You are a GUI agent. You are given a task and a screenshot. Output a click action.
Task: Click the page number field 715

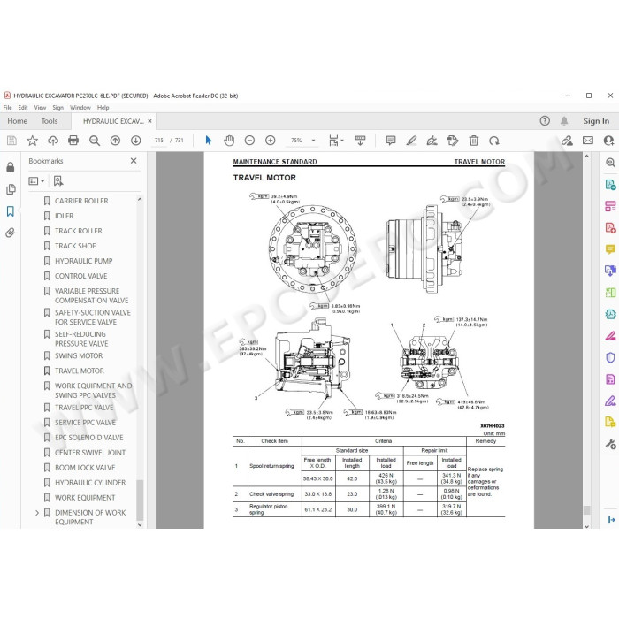(159, 141)
